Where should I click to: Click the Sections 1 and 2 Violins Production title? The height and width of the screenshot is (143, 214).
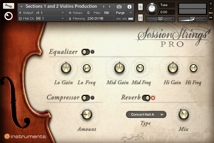[61, 6]
